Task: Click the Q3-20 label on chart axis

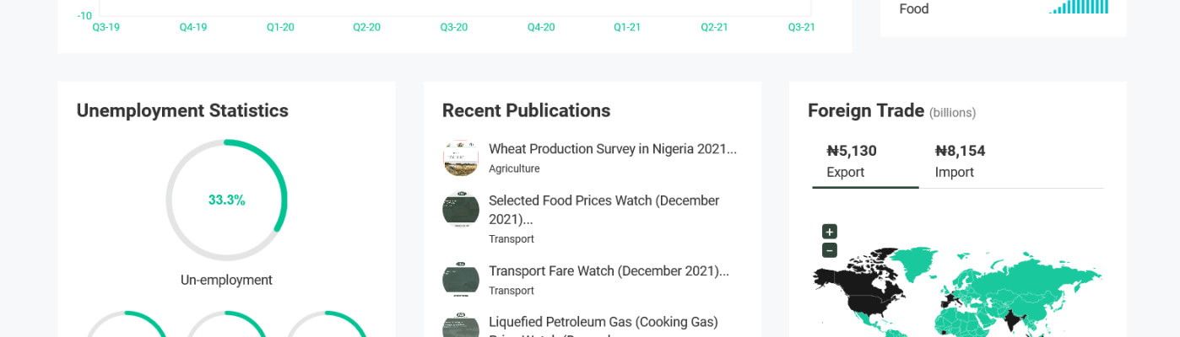Action: (x=454, y=27)
